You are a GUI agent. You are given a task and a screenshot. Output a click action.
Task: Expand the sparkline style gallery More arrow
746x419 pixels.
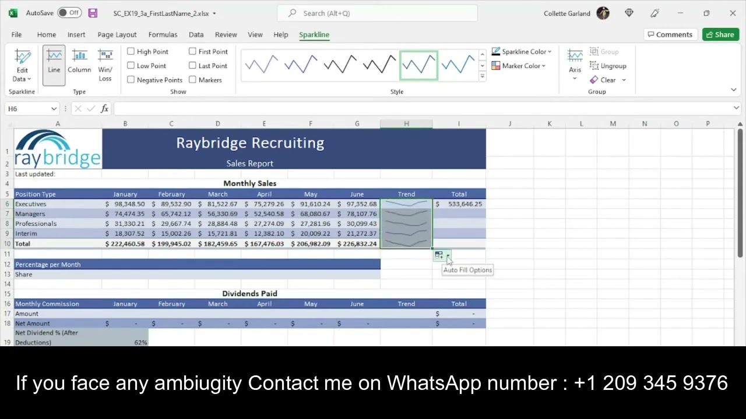(482, 76)
